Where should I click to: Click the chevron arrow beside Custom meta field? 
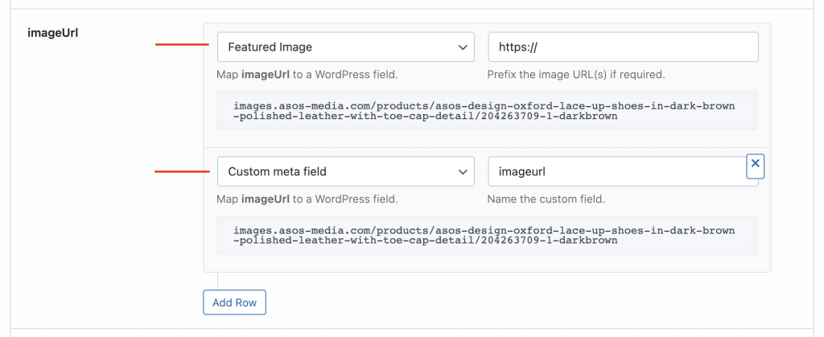[x=463, y=171]
